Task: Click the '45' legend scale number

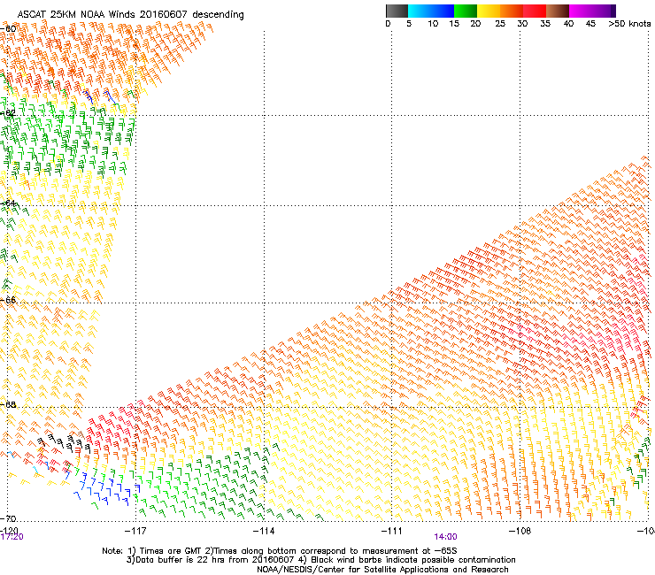Action: 590,24
